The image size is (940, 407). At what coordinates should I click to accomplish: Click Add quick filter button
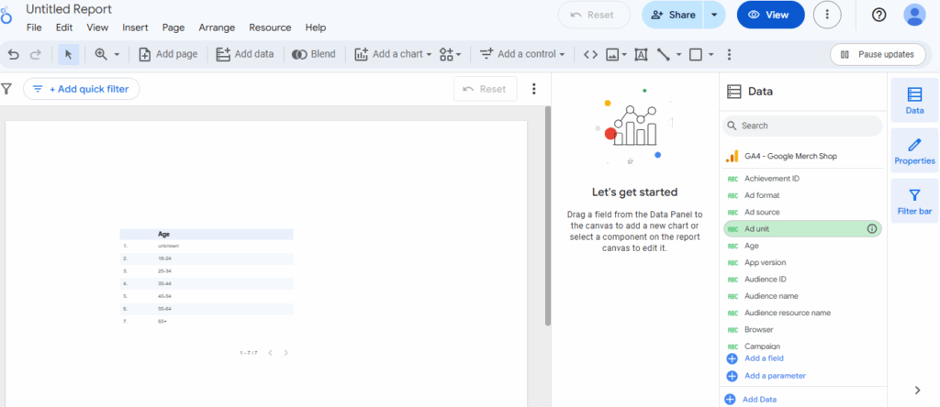tap(81, 89)
